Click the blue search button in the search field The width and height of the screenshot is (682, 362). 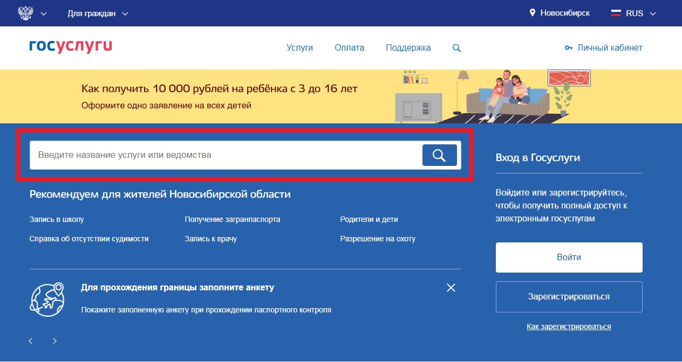point(439,155)
